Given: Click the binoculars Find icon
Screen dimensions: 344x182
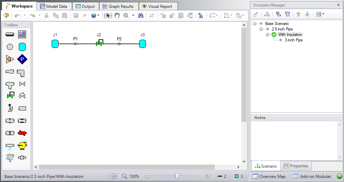Looking at the screenshot, I should (141, 15).
